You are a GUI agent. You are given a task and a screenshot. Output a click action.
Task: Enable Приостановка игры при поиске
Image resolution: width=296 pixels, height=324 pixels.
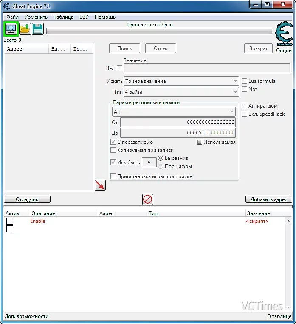tap(113, 176)
